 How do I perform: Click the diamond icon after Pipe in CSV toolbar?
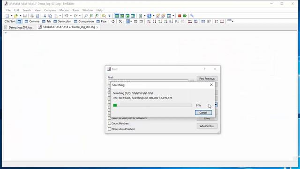click(113, 21)
